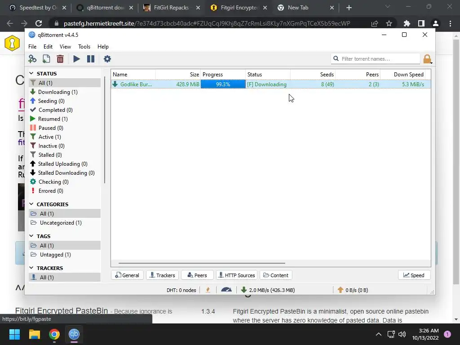Click the network icon in system tray
The image size is (460, 345).
coord(391,334)
